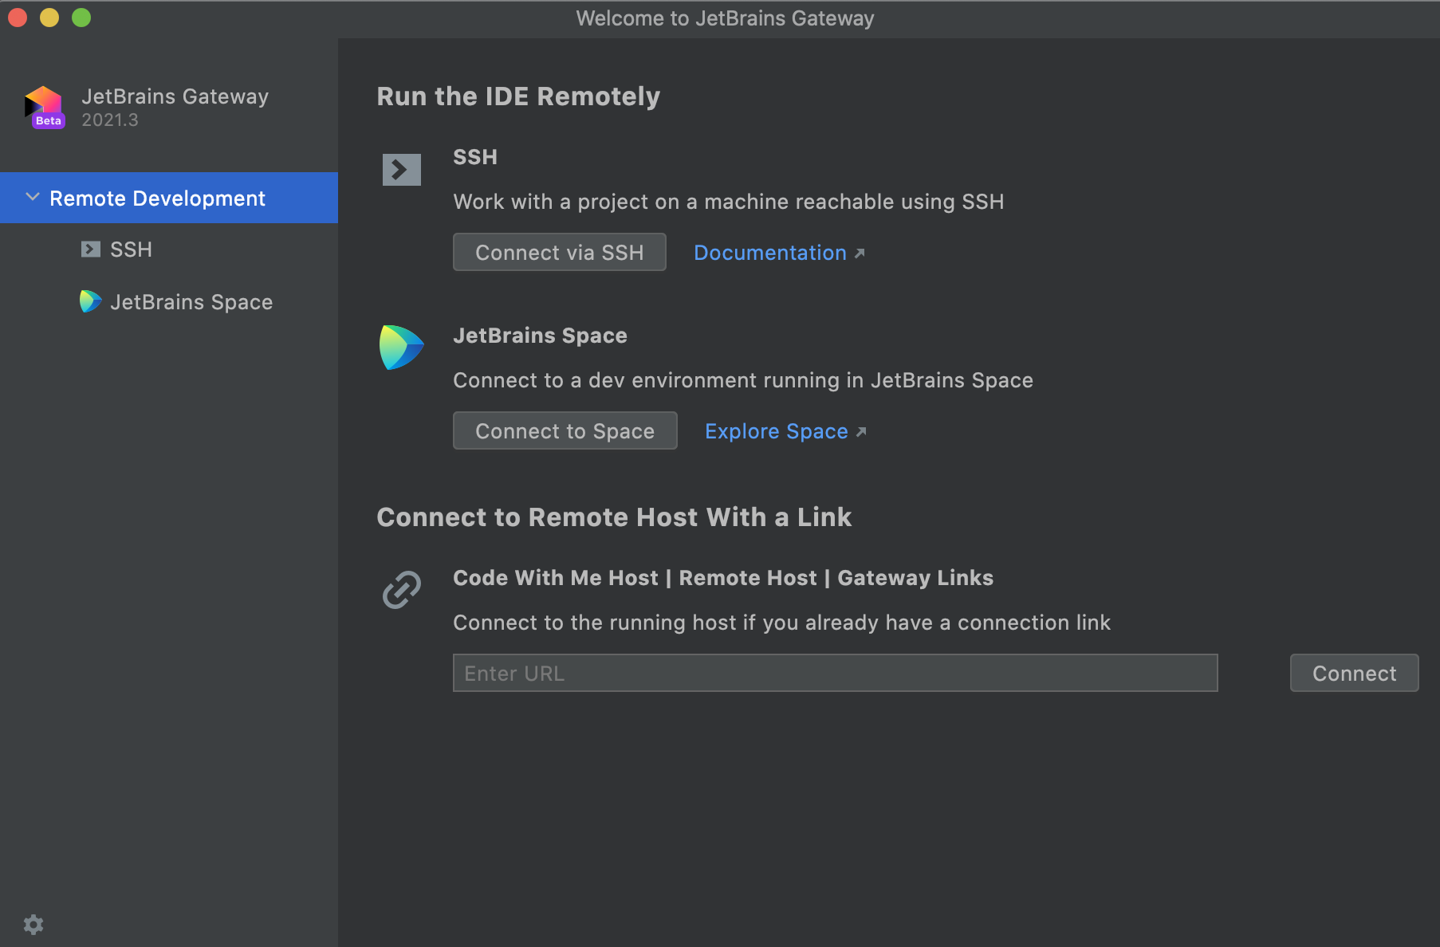
Task: Open settings gear at bottom left
Action: [x=33, y=925]
